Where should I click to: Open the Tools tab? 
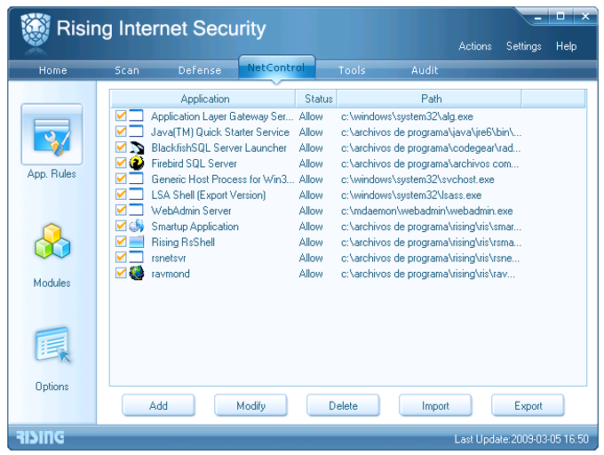pyautogui.click(x=352, y=70)
